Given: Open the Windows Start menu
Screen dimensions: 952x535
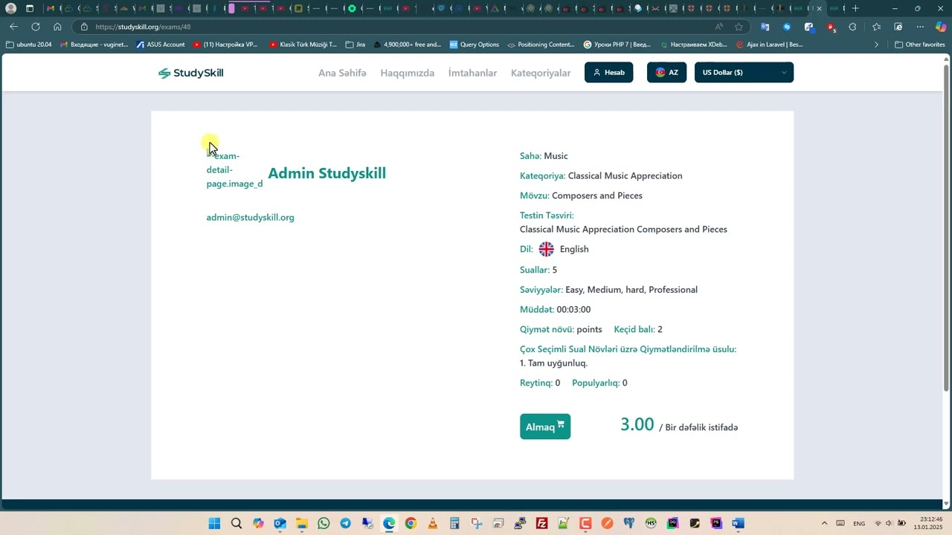Looking at the screenshot, I should click(214, 523).
